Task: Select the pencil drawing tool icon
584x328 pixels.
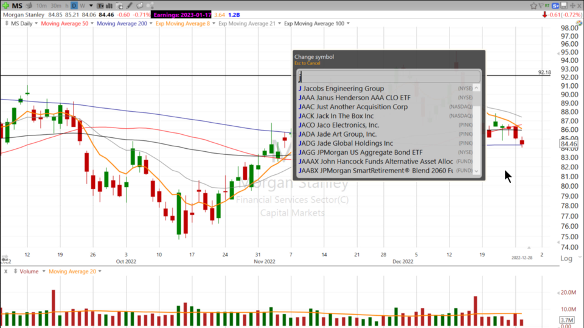Action: [x=130, y=5]
